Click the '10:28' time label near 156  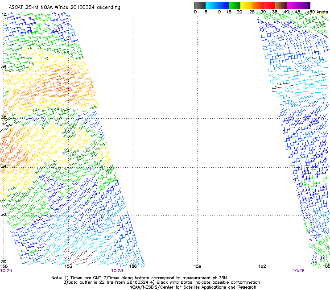(117, 271)
